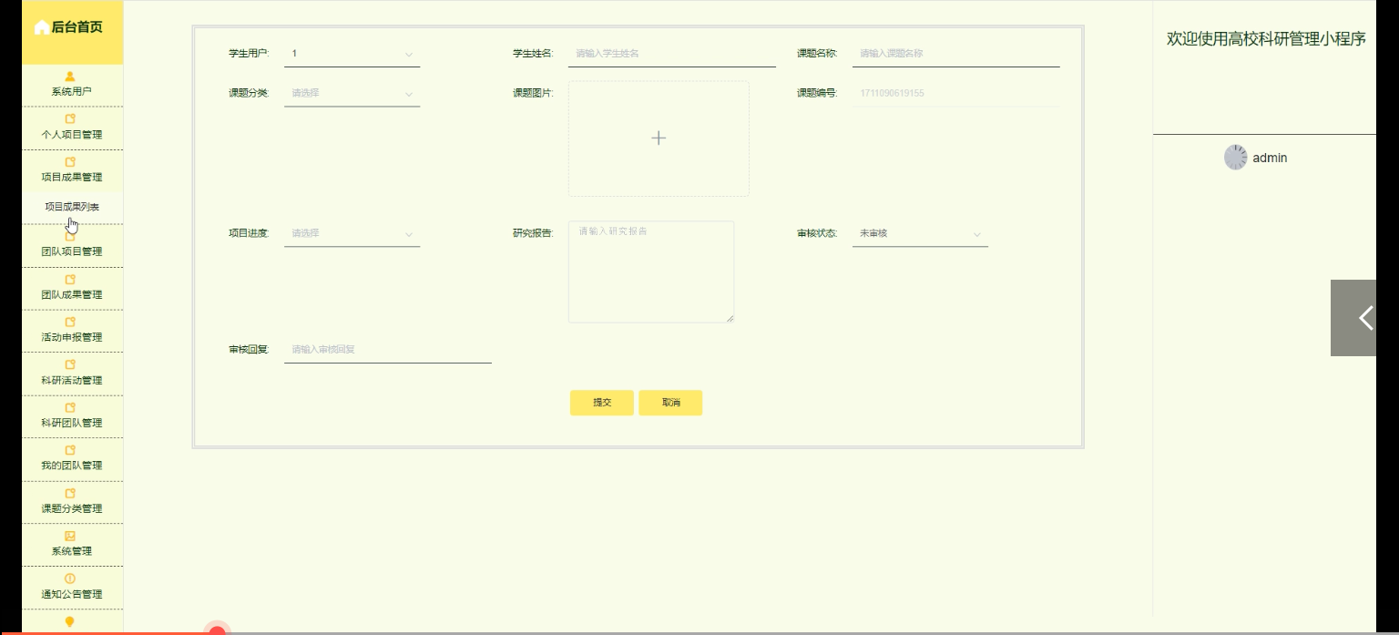Click the icon above 科研活动管理
The height and width of the screenshot is (635, 1399).
[71, 365]
